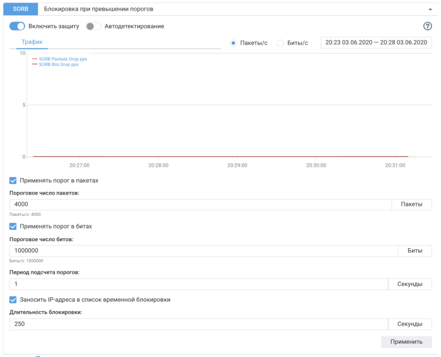Select the "Биты/с" radio button
Screen dimensions: 441x357
[280, 43]
